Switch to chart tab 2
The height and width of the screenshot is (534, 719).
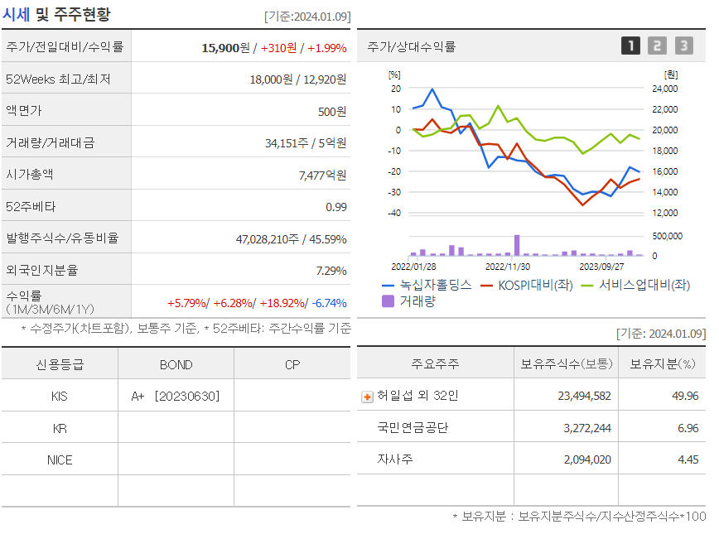(657, 46)
